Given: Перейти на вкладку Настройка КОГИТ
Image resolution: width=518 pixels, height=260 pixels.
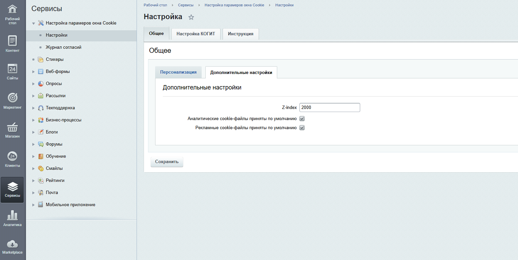Looking at the screenshot, I should click(x=196, y=34).
